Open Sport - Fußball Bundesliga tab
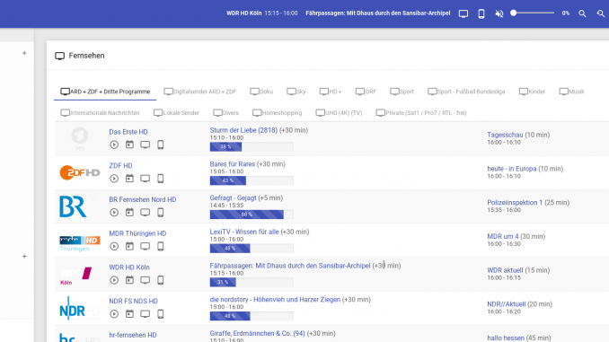The height and width of the screenshot is (342, 609). pos(466,92)
